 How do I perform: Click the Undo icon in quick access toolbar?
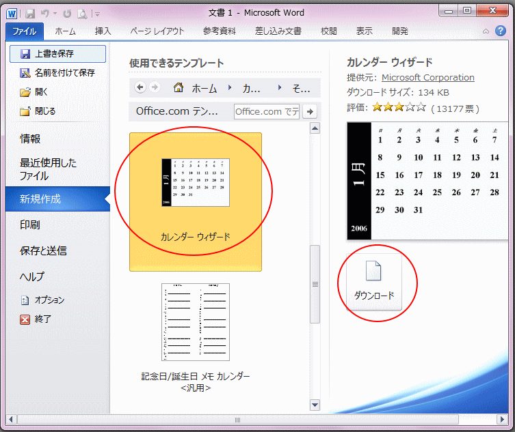pyautogui.click(x=45, y=14)
